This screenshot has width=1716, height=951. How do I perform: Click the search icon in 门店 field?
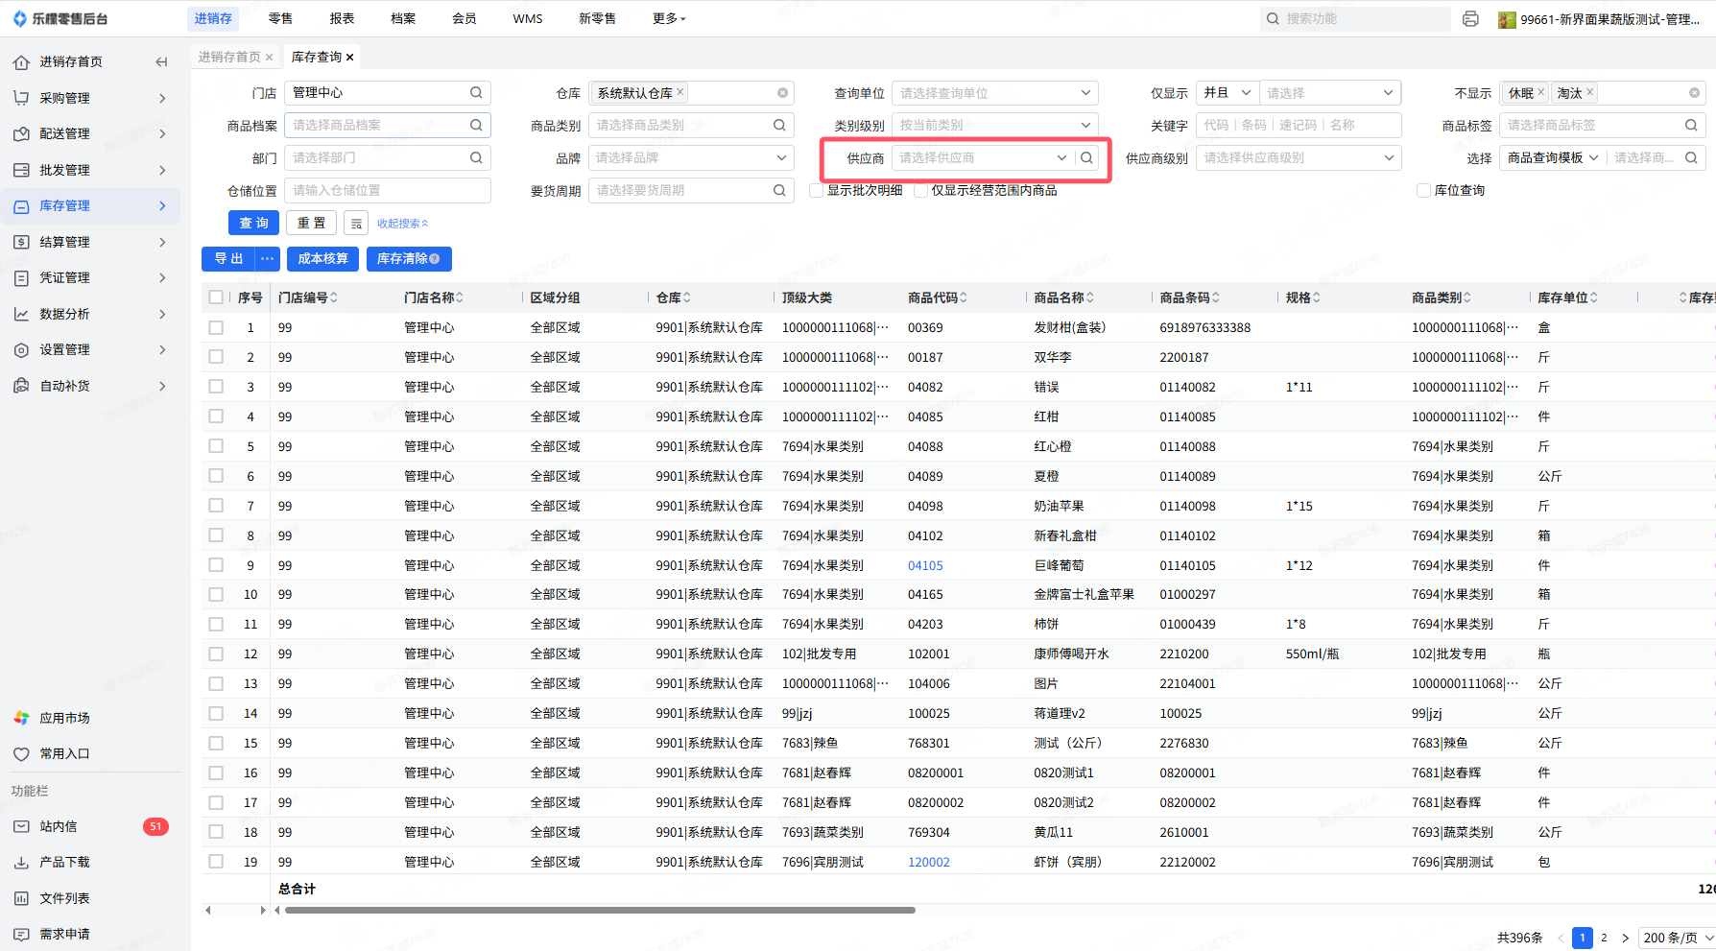point(476,93)
